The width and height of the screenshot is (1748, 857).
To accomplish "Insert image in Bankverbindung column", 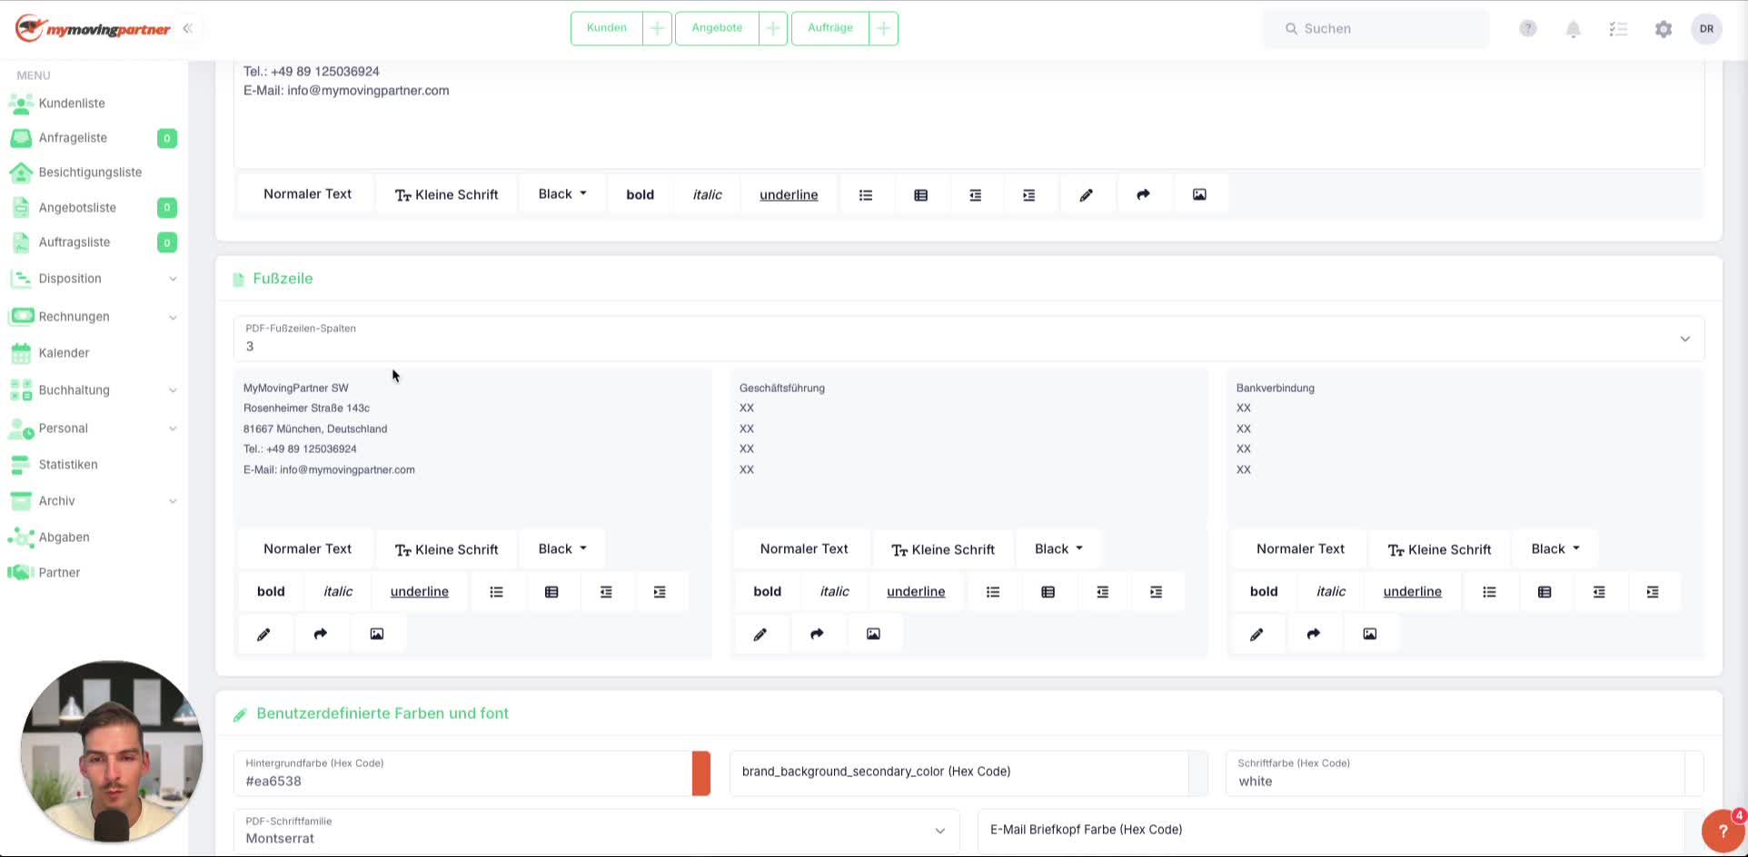I will tap(1370, 634).
